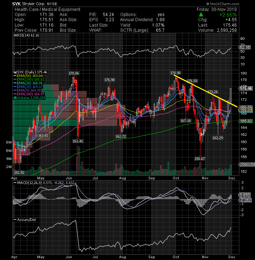Click the 152.92 April low price label
Image resolution: width=255 pixels, height=260 pixels.
19,172
